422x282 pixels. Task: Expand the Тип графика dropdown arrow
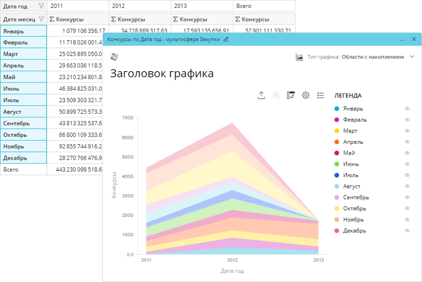[412, 57]
